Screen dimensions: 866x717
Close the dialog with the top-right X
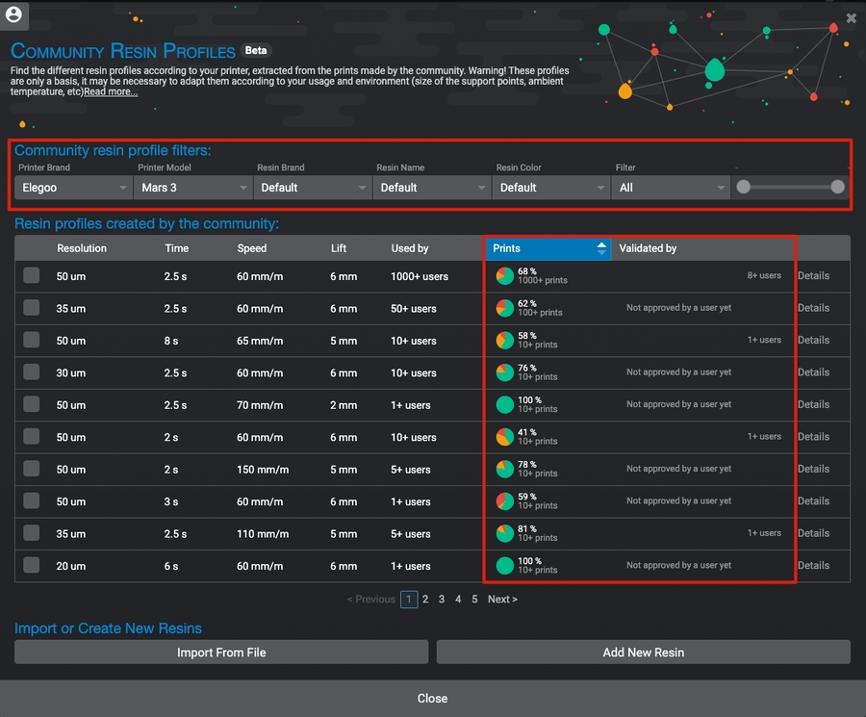pyautogui.click(x=851, y=17)
